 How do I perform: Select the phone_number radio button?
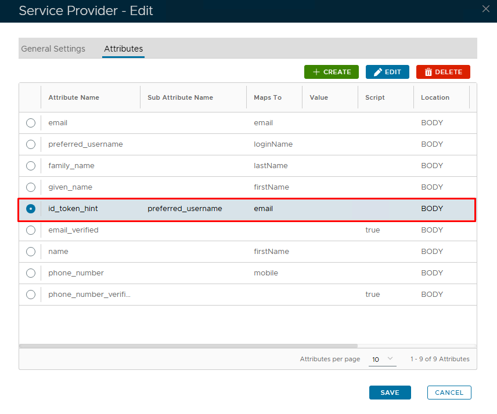click(x=31, y=273)
